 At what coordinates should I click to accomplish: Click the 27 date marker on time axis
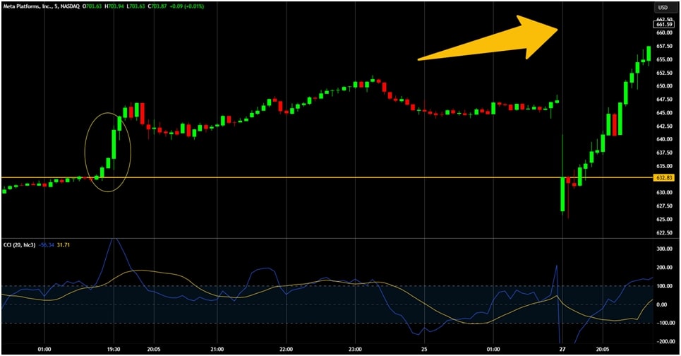(562, 349)
